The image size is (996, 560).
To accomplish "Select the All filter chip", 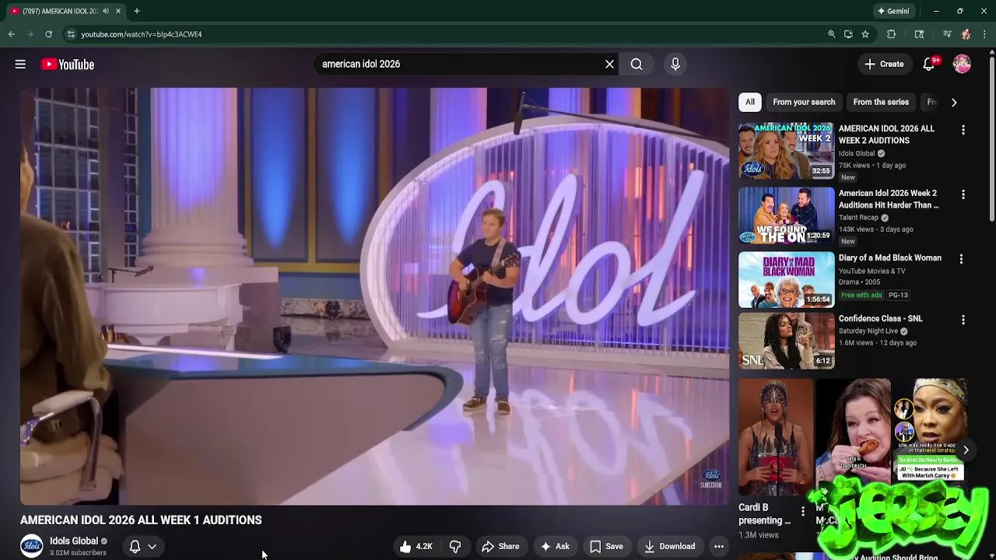I will [750, 102].
